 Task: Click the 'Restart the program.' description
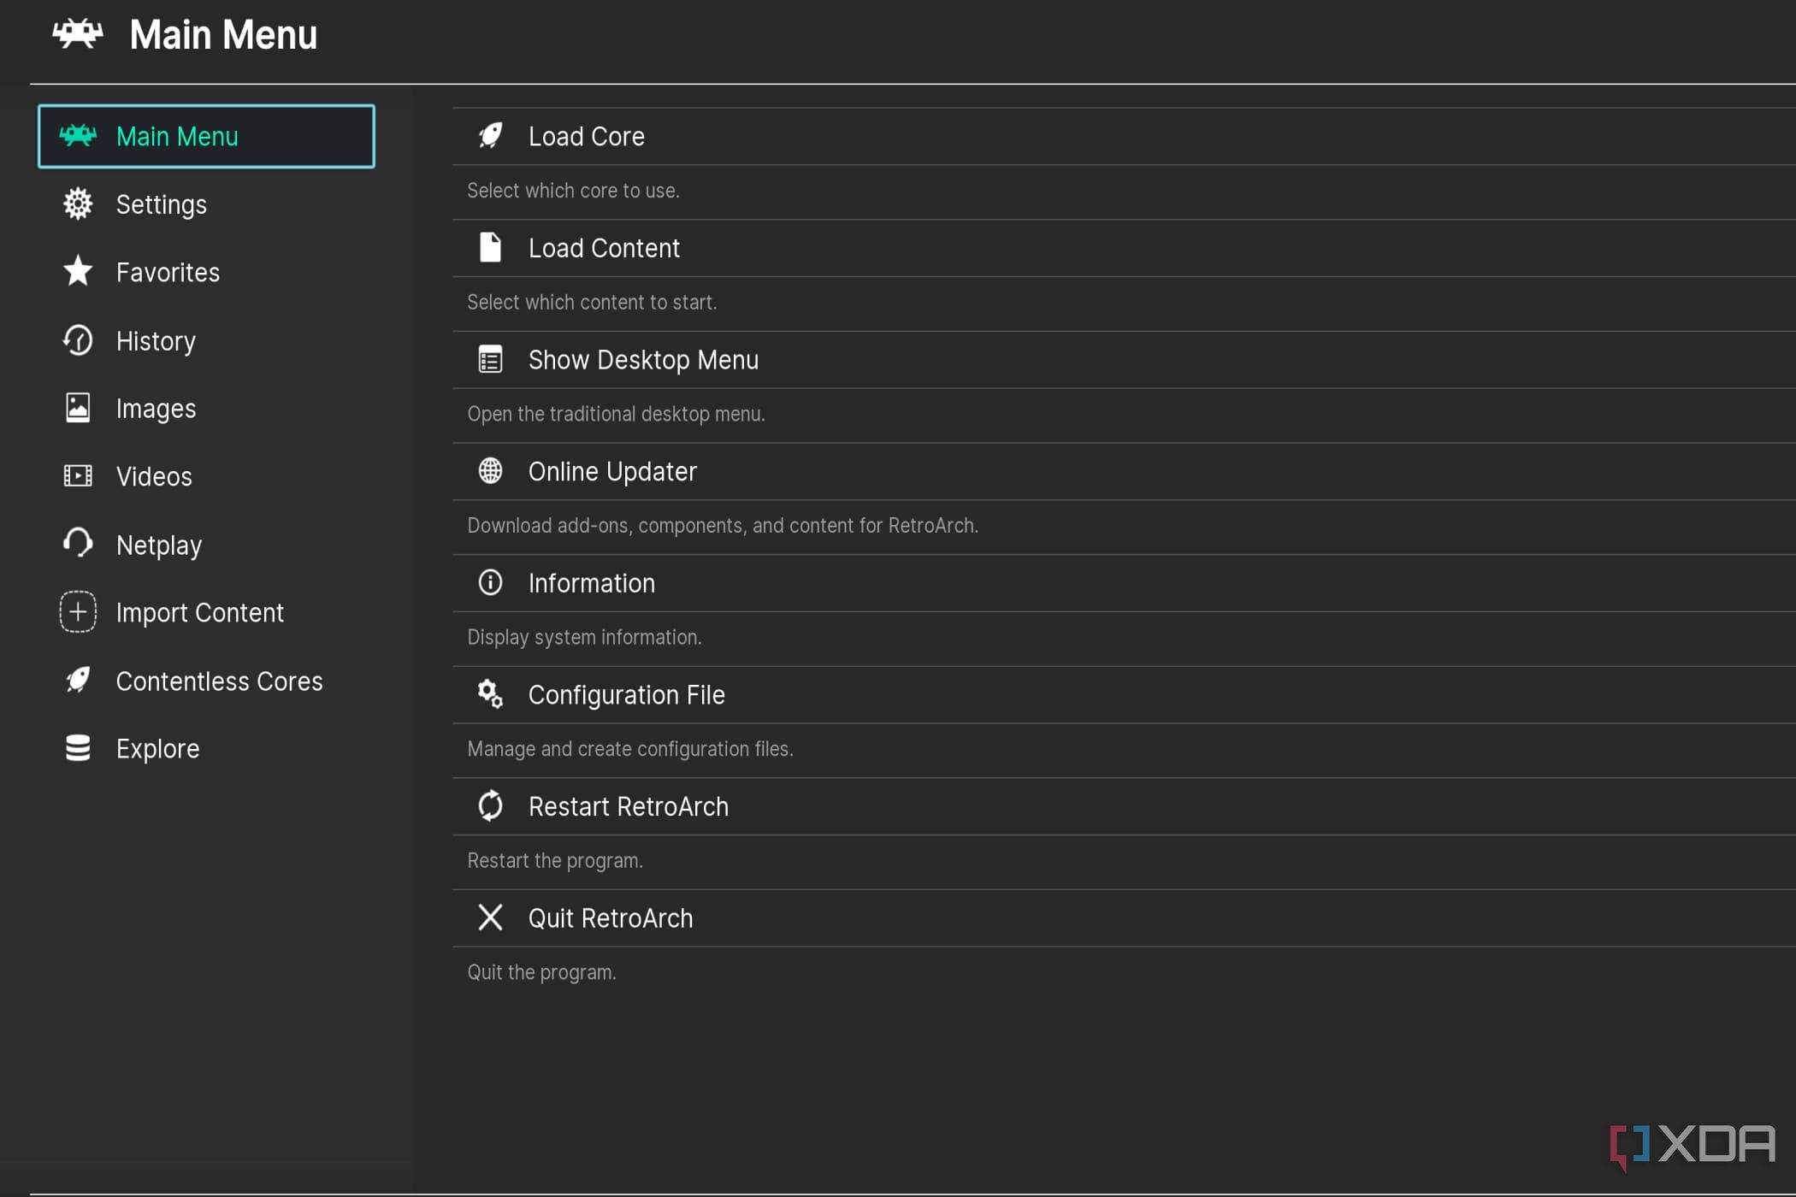[x=555, y=861]
